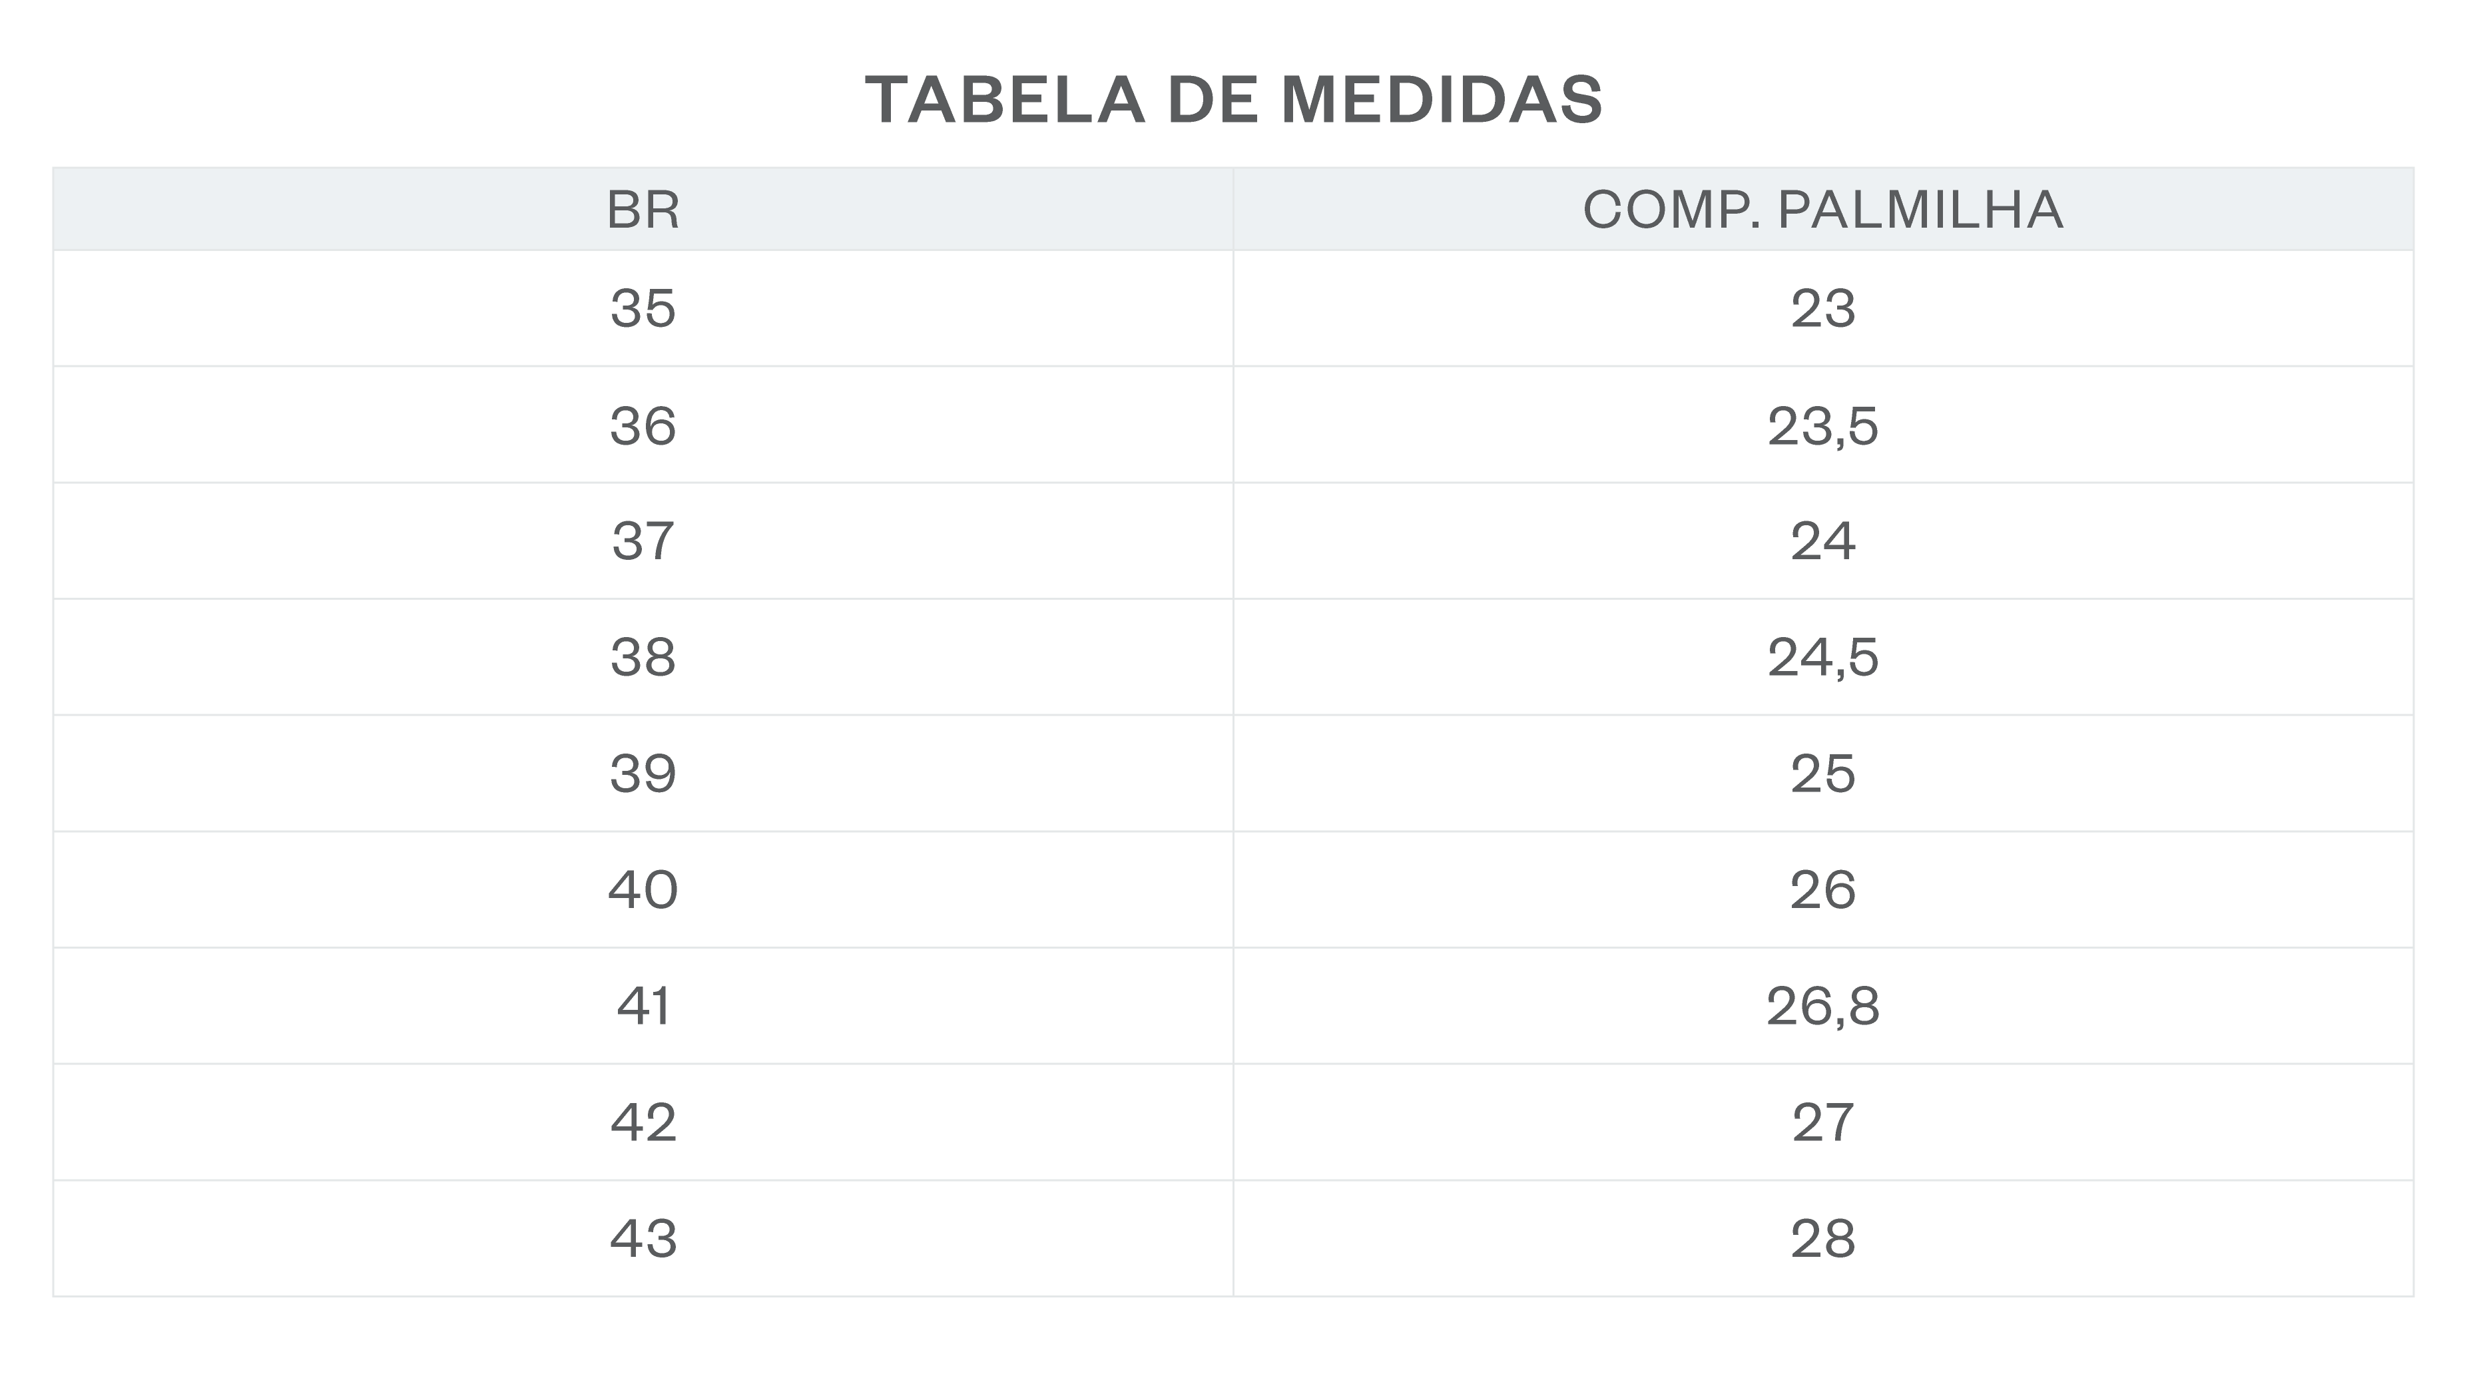Select the palmilha length 28 cell
The width and height of the screenshot is (2467, 1374).
pyautogui.click(x=1822, y=1238)
